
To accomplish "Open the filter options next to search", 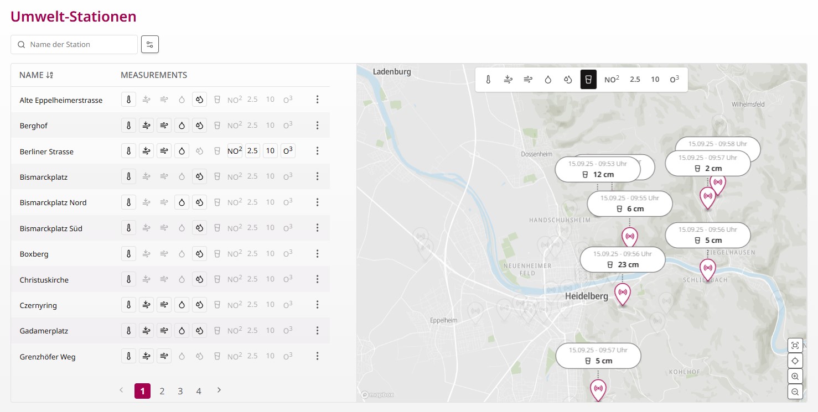I will coord(150,44).
